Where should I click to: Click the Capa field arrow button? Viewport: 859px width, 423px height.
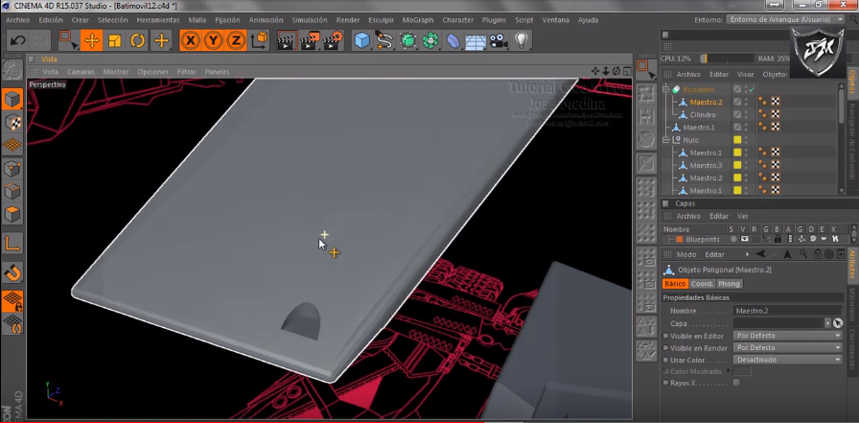pyautogui.click(x=827, y=323)
